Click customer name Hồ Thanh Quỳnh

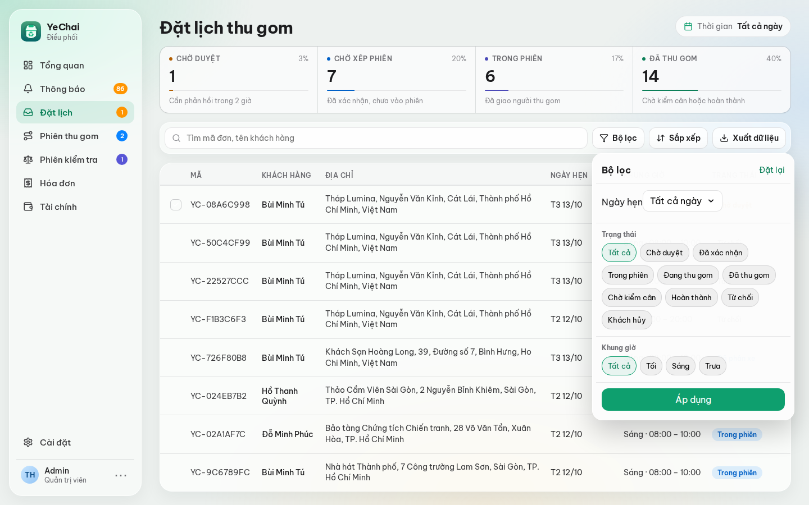point(280,396)
